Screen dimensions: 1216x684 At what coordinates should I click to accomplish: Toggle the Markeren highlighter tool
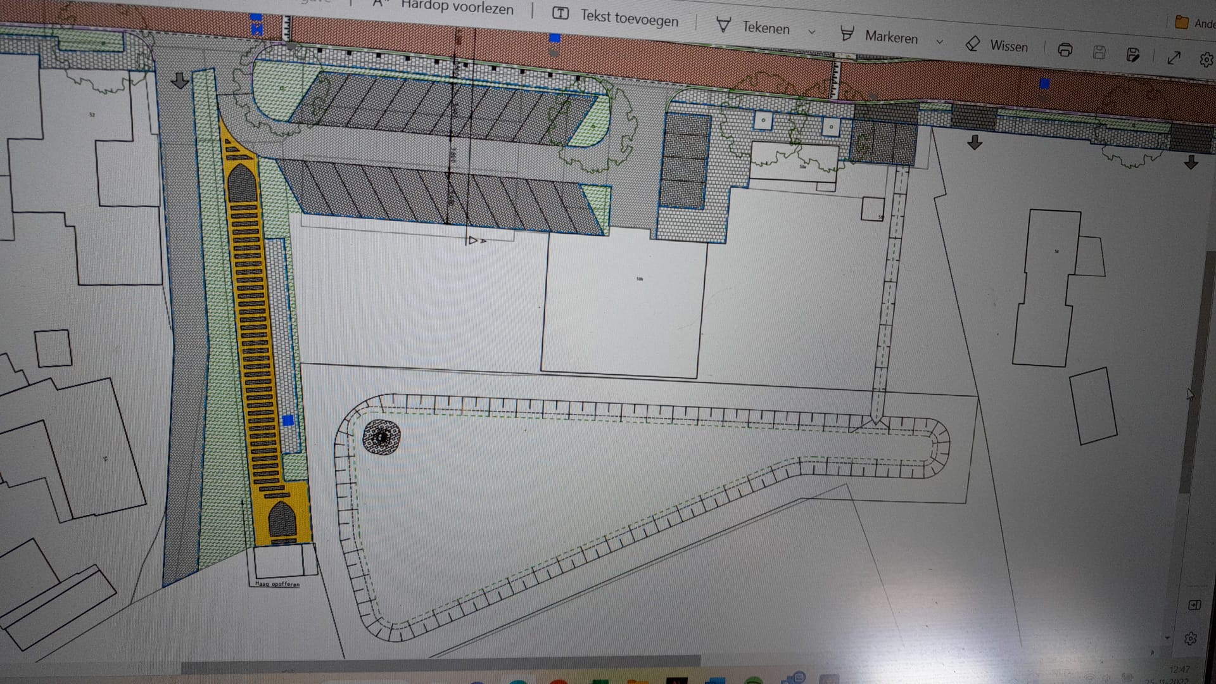click(x=847, y=33)
